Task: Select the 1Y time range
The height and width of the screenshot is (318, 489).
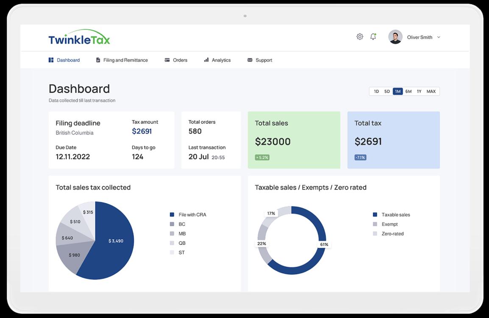Action: click(419, 91)
